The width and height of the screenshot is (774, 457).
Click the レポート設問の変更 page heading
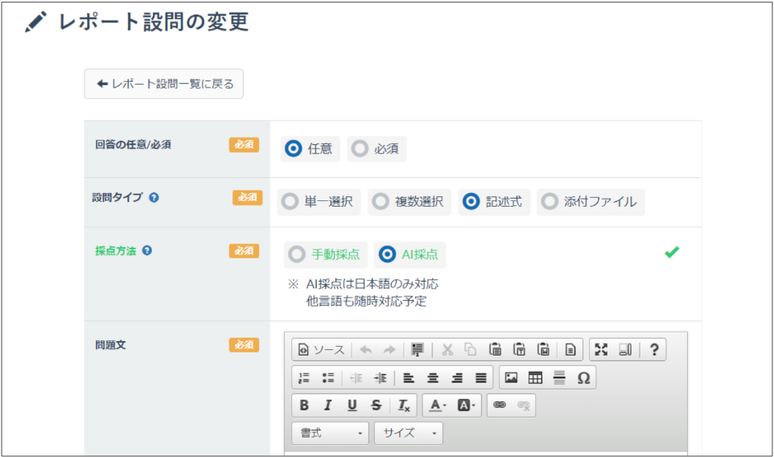click(x=154, y=23)
